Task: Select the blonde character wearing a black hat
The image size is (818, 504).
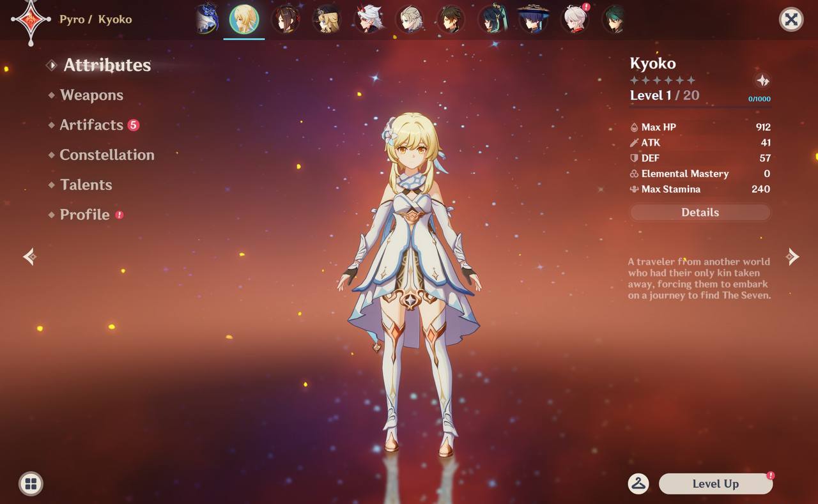Action: click(x=327, y=19)
